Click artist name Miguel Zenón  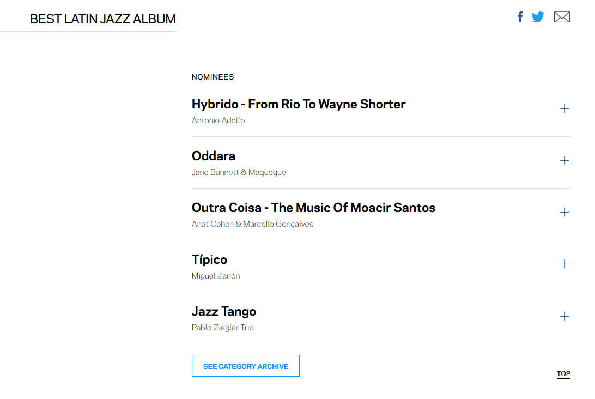coord(216,276)
